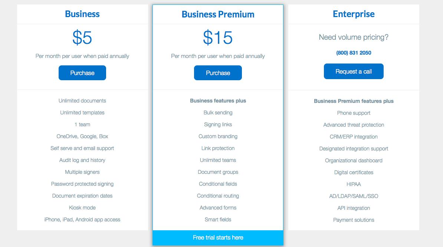Select the Custom branding feature
443x247 pixels.
coord(218,136)
